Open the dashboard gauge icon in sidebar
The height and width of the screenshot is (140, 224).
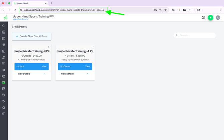4,26
